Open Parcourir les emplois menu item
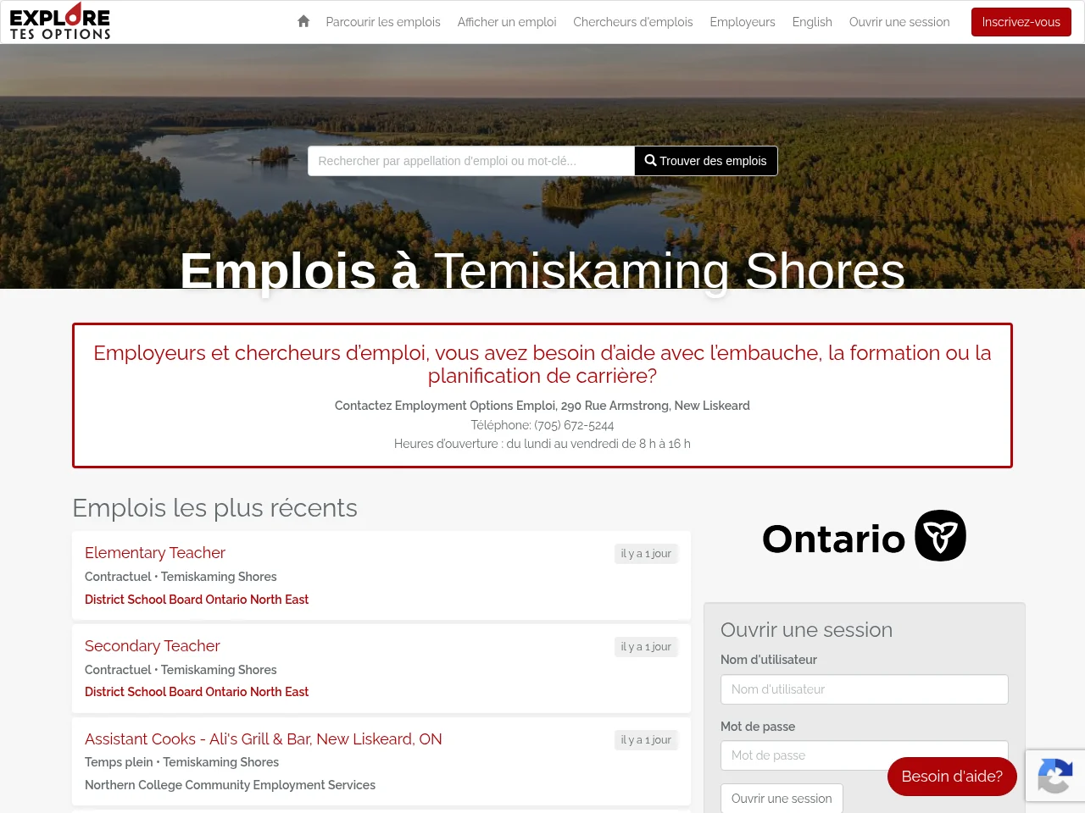 click(383, 22)
